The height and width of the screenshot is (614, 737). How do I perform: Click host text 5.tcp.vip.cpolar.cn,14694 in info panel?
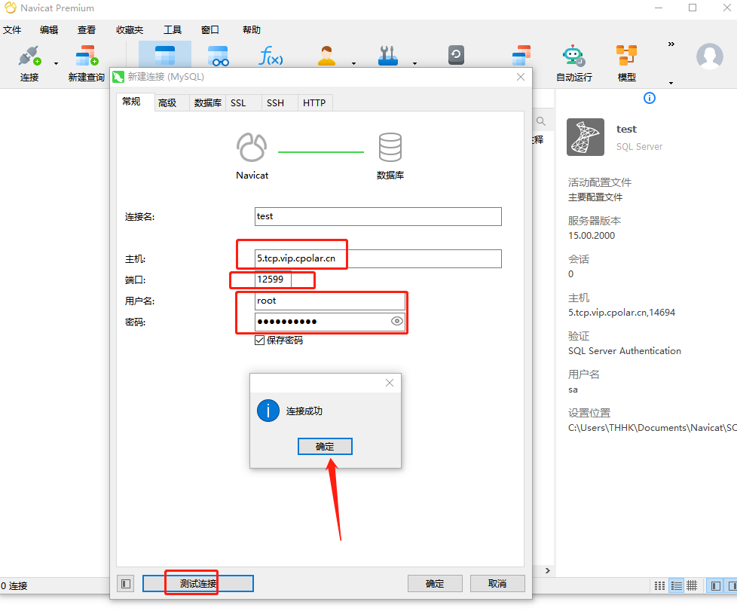click(x=622, y=313)
